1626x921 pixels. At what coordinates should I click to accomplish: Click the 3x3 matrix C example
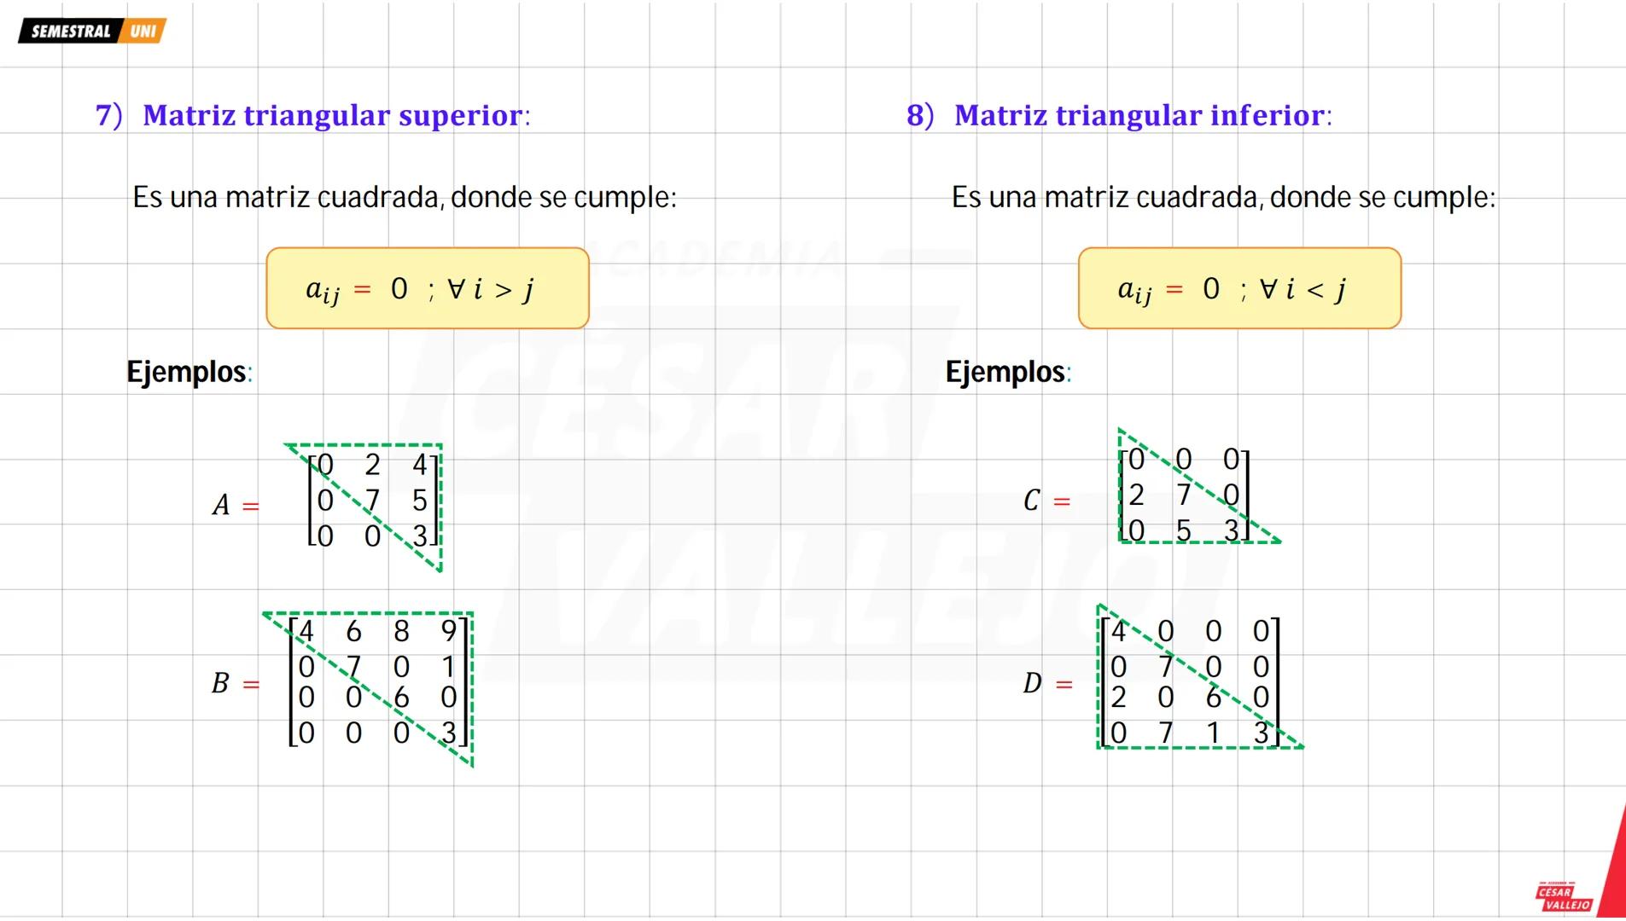pyautogui.click(x=1184, y=495)
